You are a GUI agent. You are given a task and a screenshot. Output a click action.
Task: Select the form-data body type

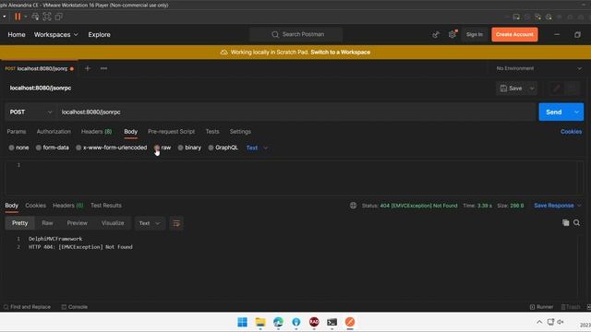pos(53,148)
